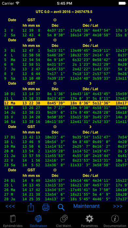Tap the share icon in the toolbar
Image resolution: width=128 pixels, height=228 pixels.
pos(31,207)
